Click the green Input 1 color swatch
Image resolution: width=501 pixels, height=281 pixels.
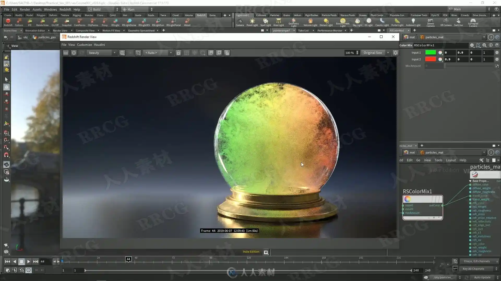(431, 53)
